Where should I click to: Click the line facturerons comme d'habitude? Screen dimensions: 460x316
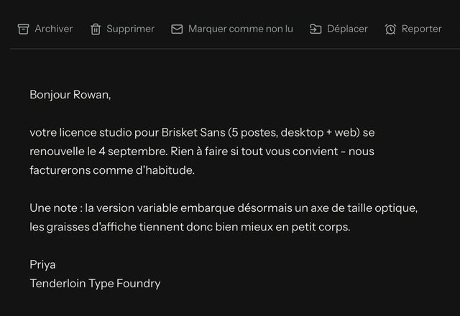(112, 170)
